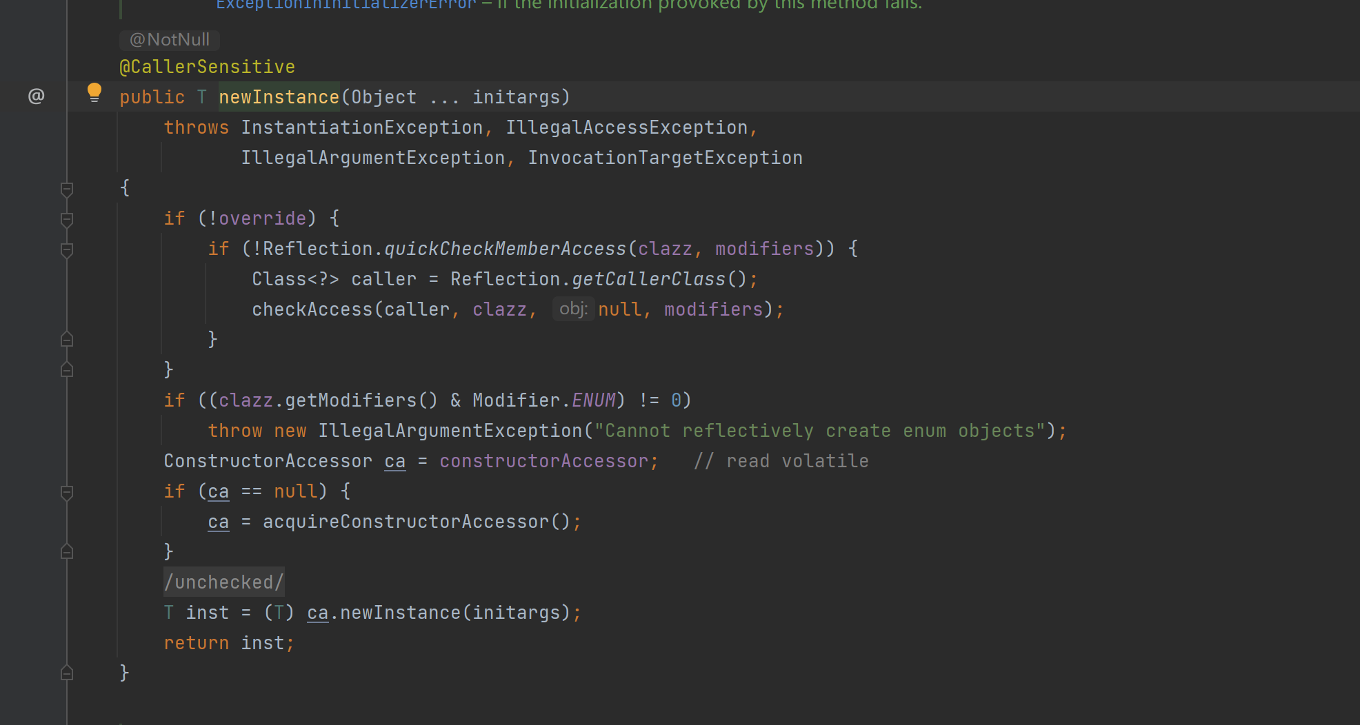The image size is (1360, 725).
Task: Click the @ annotation gutter icon
Action: point(37,96)
